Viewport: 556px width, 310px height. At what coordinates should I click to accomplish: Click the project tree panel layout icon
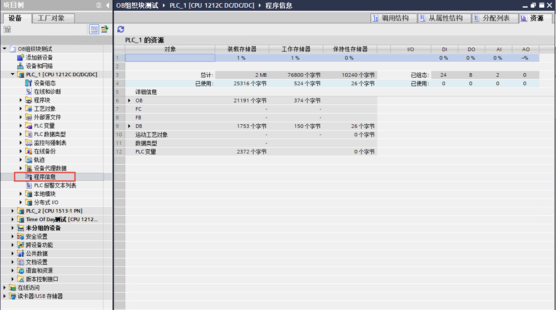(x=98, y=6)
